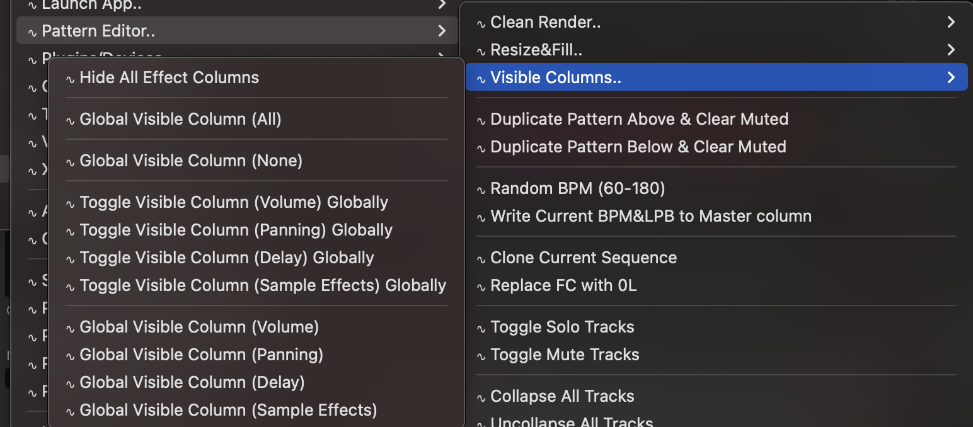Toggle Visible Column (Delay) Globally
The image size is (973, 427).
tap(226, 258)
